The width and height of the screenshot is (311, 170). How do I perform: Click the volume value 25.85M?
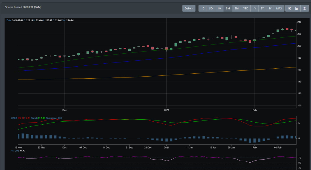70,20
